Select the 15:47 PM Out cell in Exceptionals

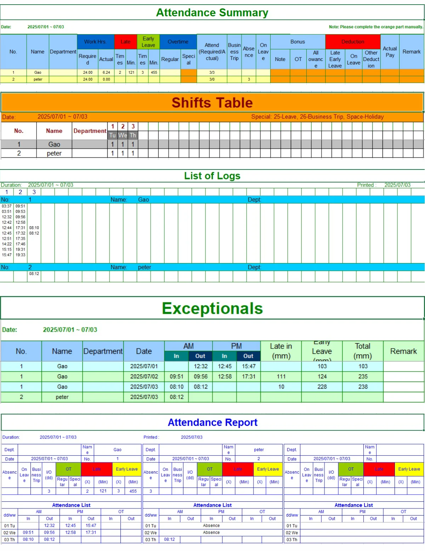249,366
